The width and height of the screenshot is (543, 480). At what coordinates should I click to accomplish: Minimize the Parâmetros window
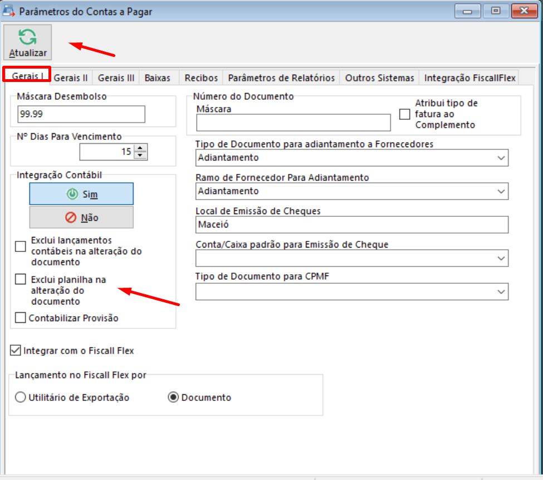(467, 11)
